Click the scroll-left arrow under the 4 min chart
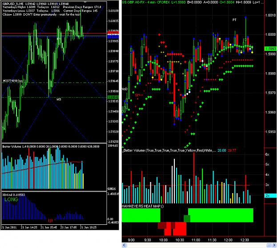This screenshot has height=248, width=278. [x=124, y=245]
